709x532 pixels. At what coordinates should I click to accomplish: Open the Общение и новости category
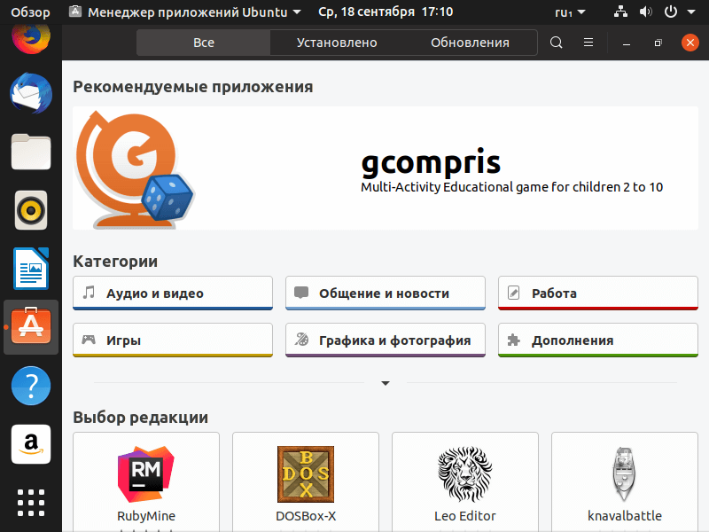386,293
